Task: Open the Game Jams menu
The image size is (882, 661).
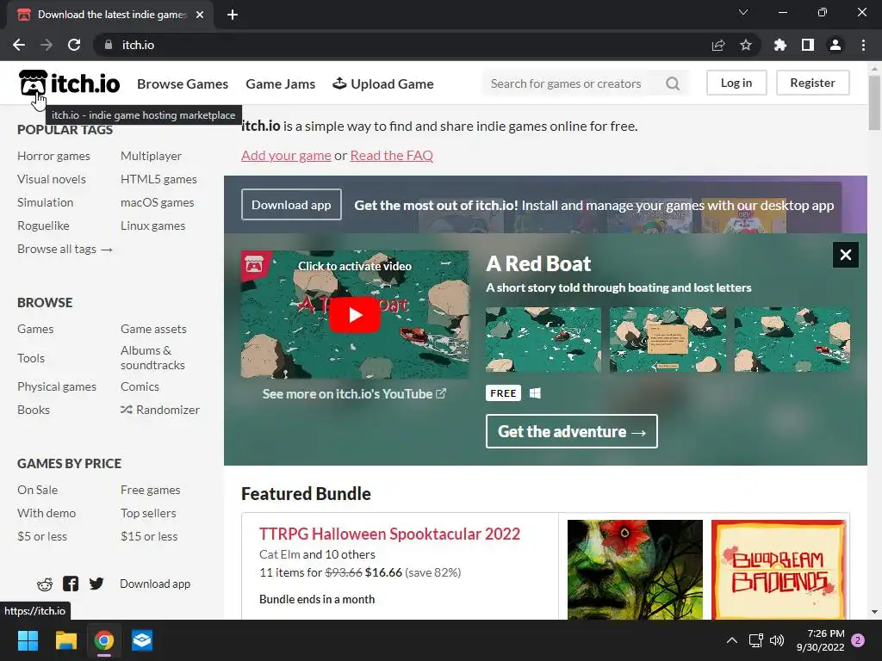Action: pyautogui.click(x=281, y=83)
